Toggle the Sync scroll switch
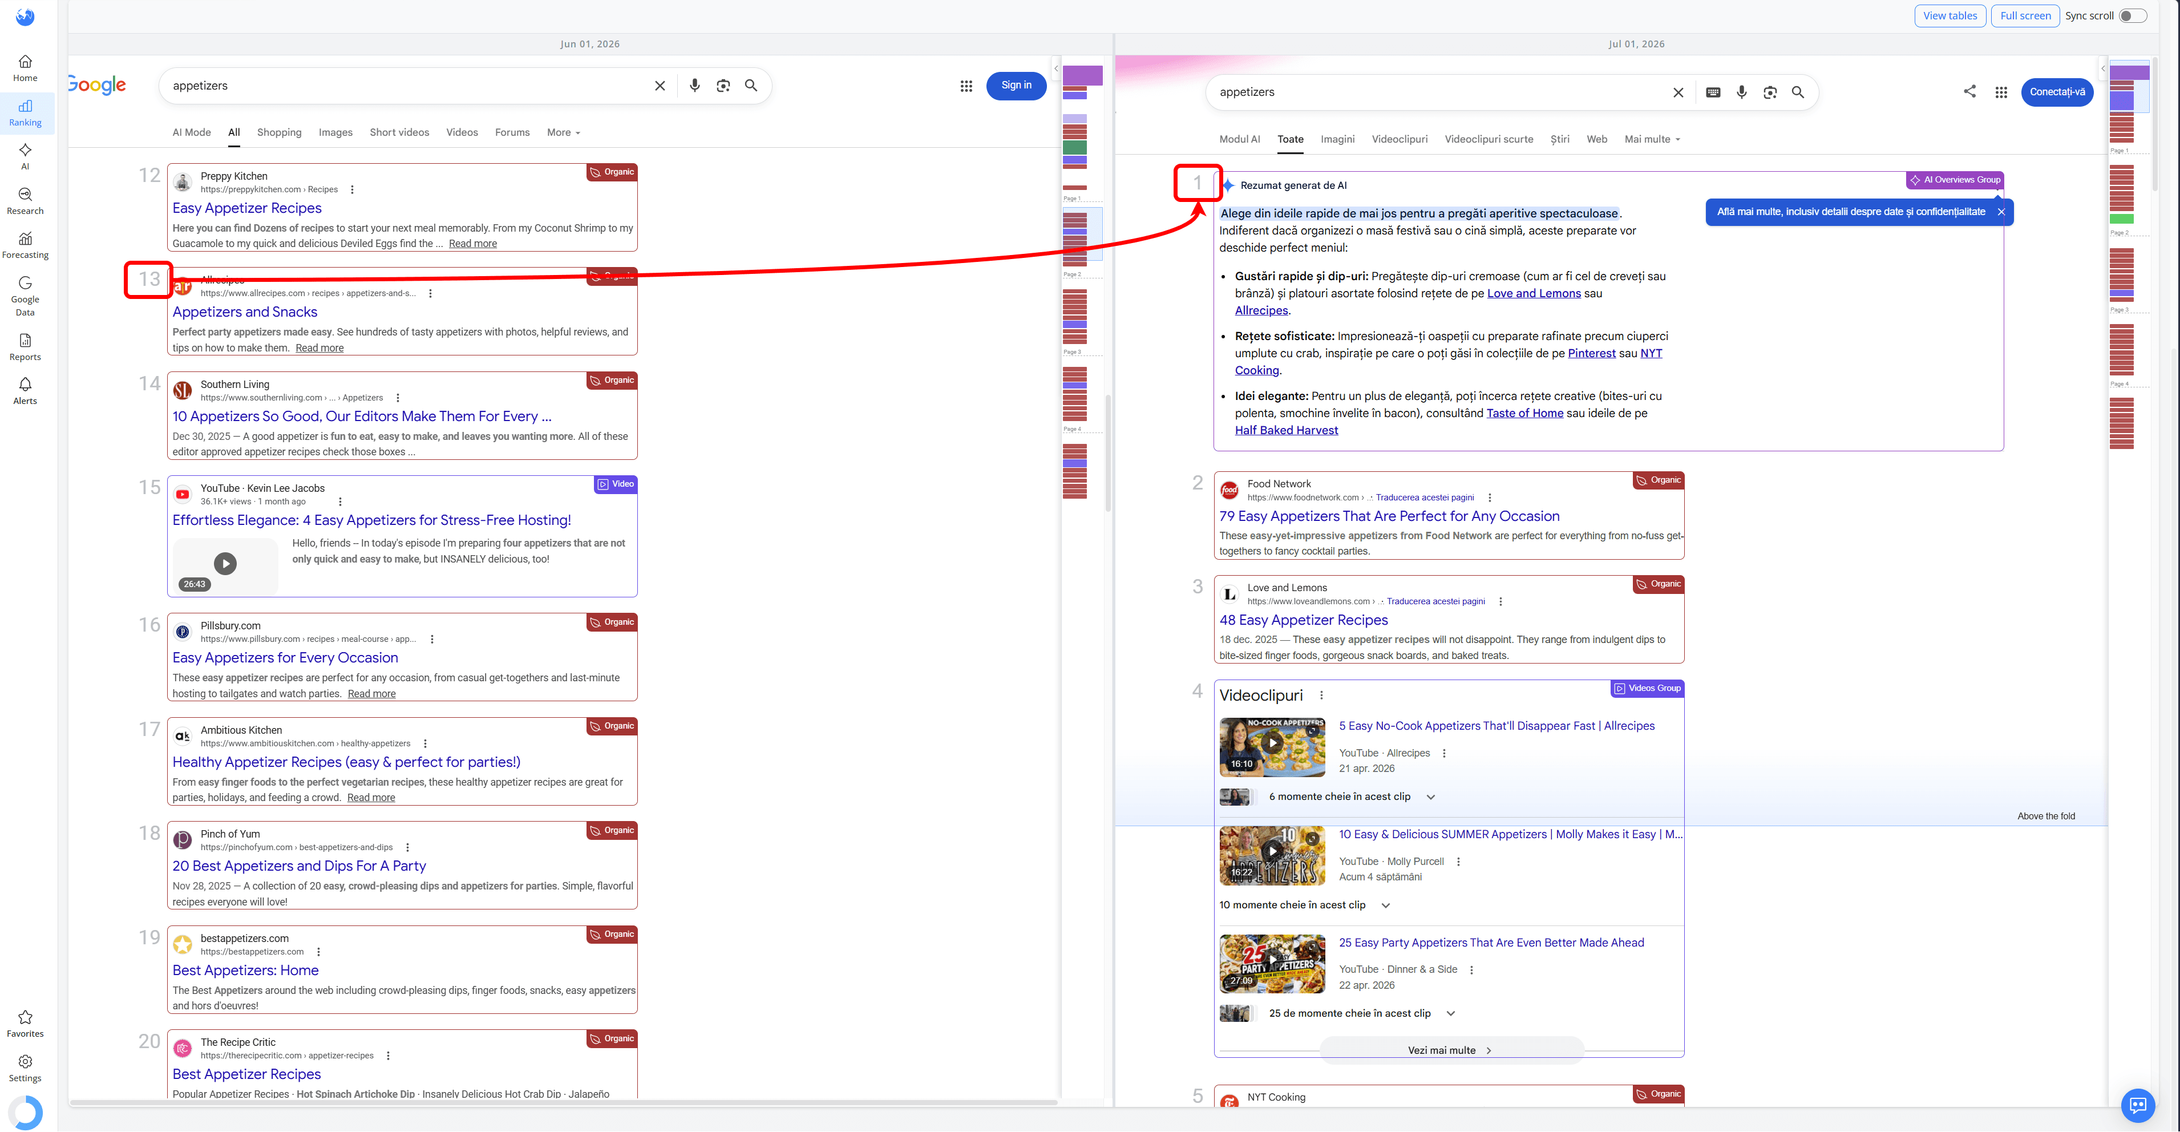This screenshot has width=2180, height=1132. (x=2133, y=16)
